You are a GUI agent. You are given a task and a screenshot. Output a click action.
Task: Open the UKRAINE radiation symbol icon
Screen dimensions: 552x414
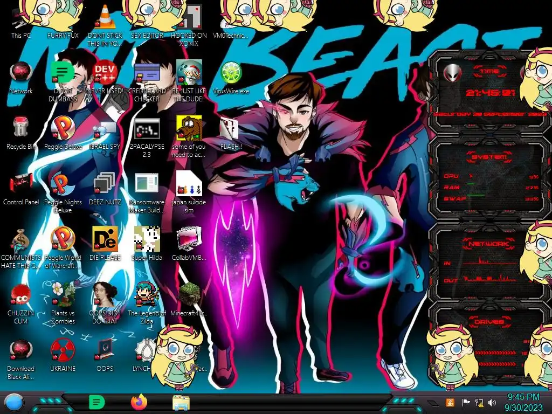click(x=63, y=356)
